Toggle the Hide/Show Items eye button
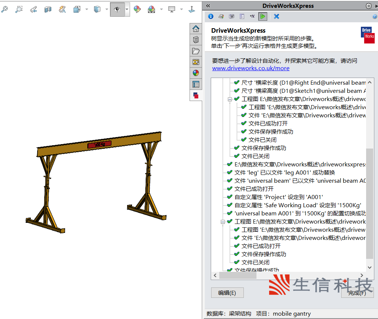Screen dimensions: 378x319 pos(117,9)
